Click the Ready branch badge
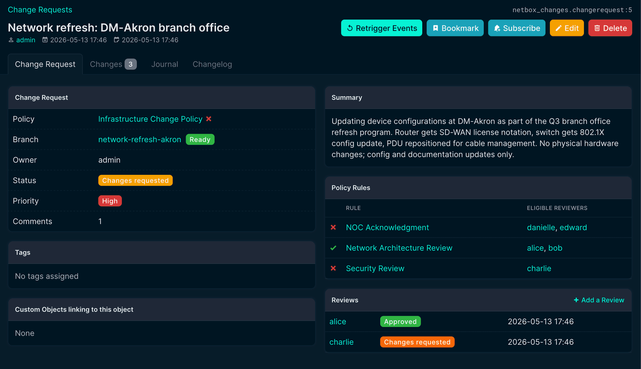 (x=200, y=139)
